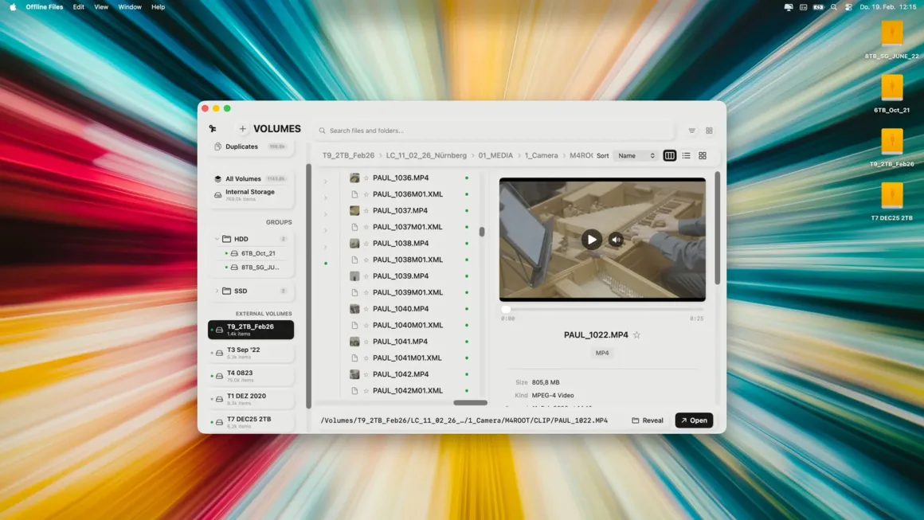
Task: Navigate to 01_MEDIA in the breadcrumb
Action: (x=494, y=155)
